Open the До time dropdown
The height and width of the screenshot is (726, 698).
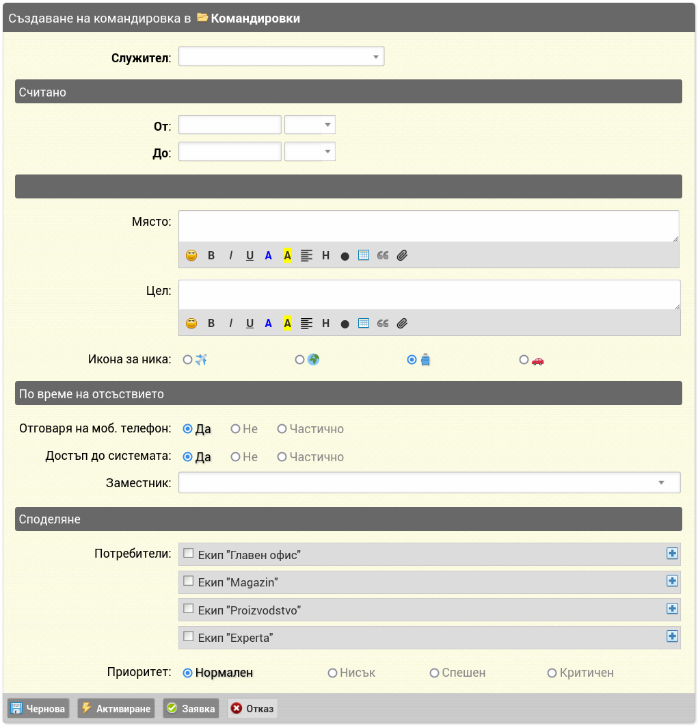tap(310, 152)
